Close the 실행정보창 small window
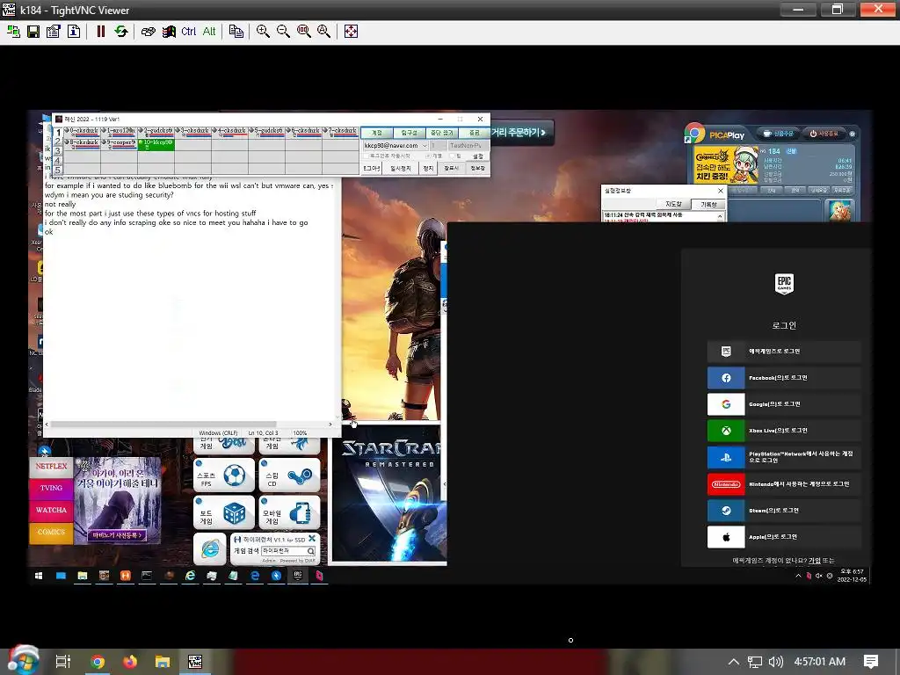900x675 pixels. pos(721,191)
